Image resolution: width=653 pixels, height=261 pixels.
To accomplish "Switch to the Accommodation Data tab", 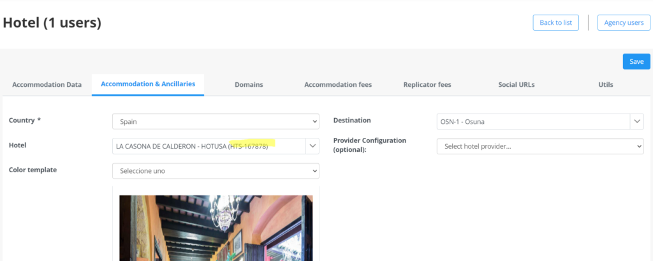I will click(x=47, y=84).
